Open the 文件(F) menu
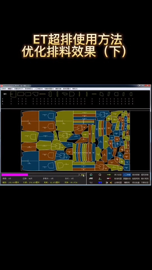Screen dimensions: 152x270 4,89
